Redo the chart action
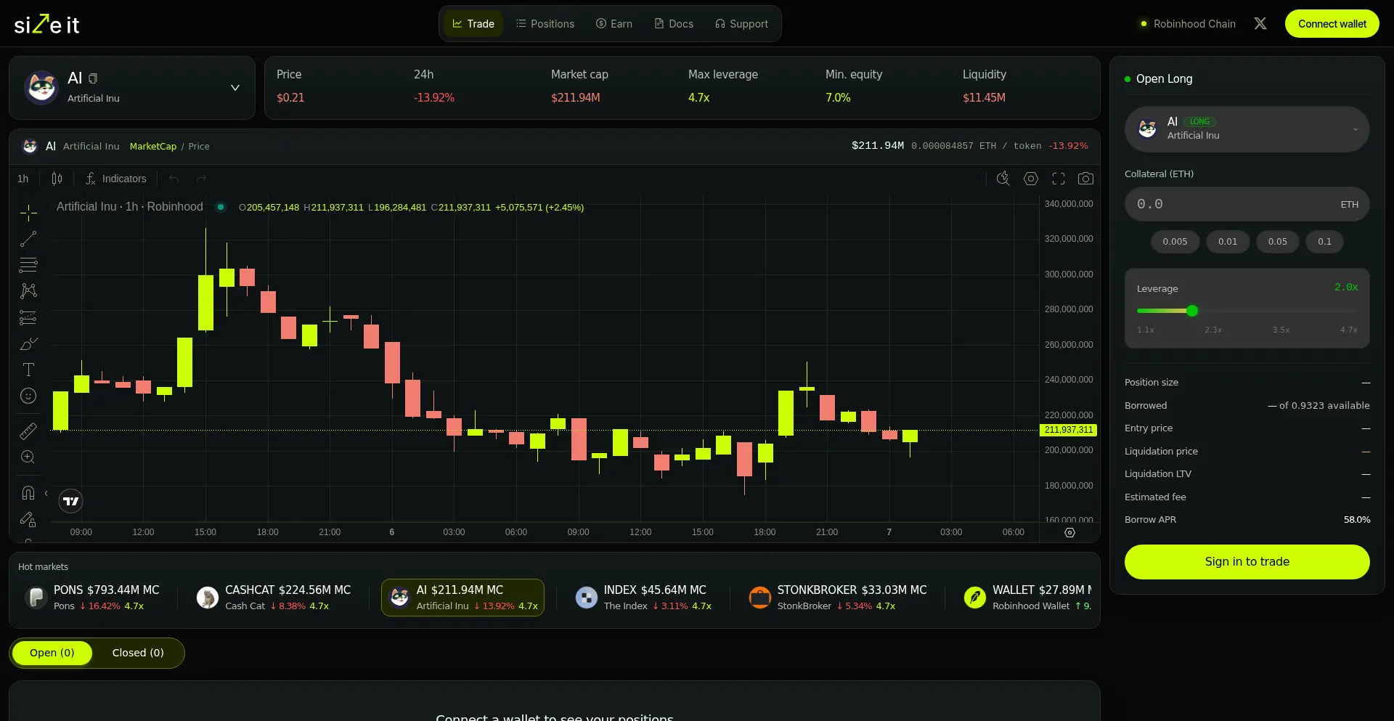This screenshot has height=721, width=1394. click(201, 179)
